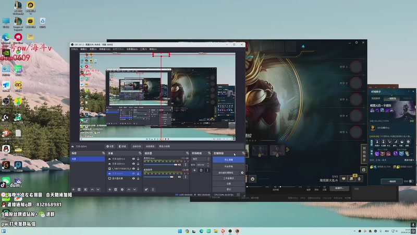
Task: Switch to first tab in assistant panel
Action: tap(376, 98)
